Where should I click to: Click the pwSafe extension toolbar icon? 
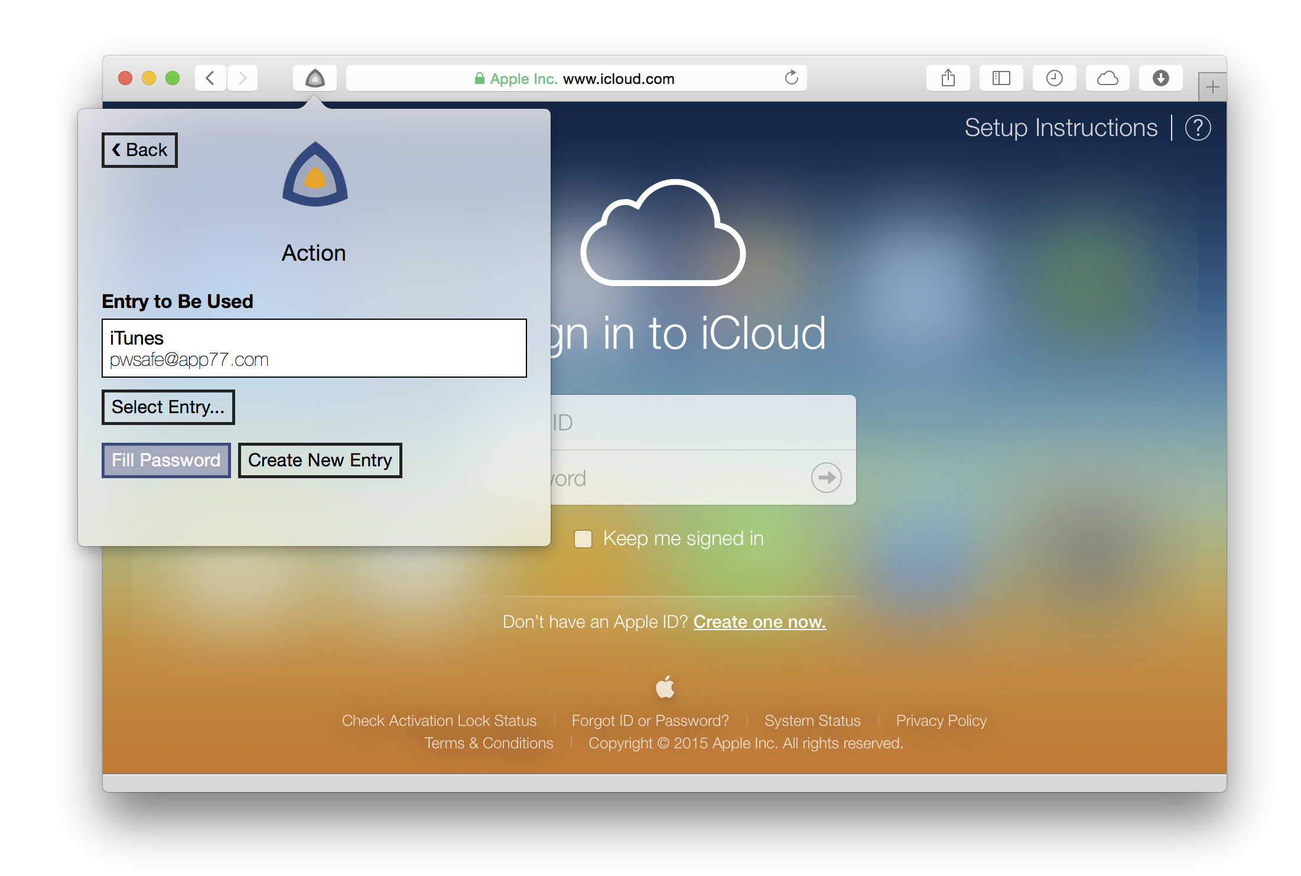[x=315, y=78]
